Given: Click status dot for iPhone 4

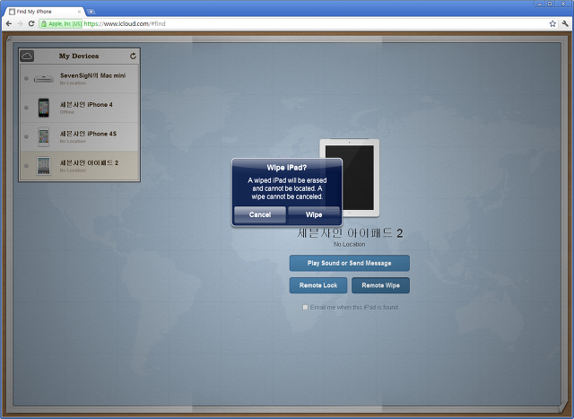Looking at the screenshot, I should point(26,108).
